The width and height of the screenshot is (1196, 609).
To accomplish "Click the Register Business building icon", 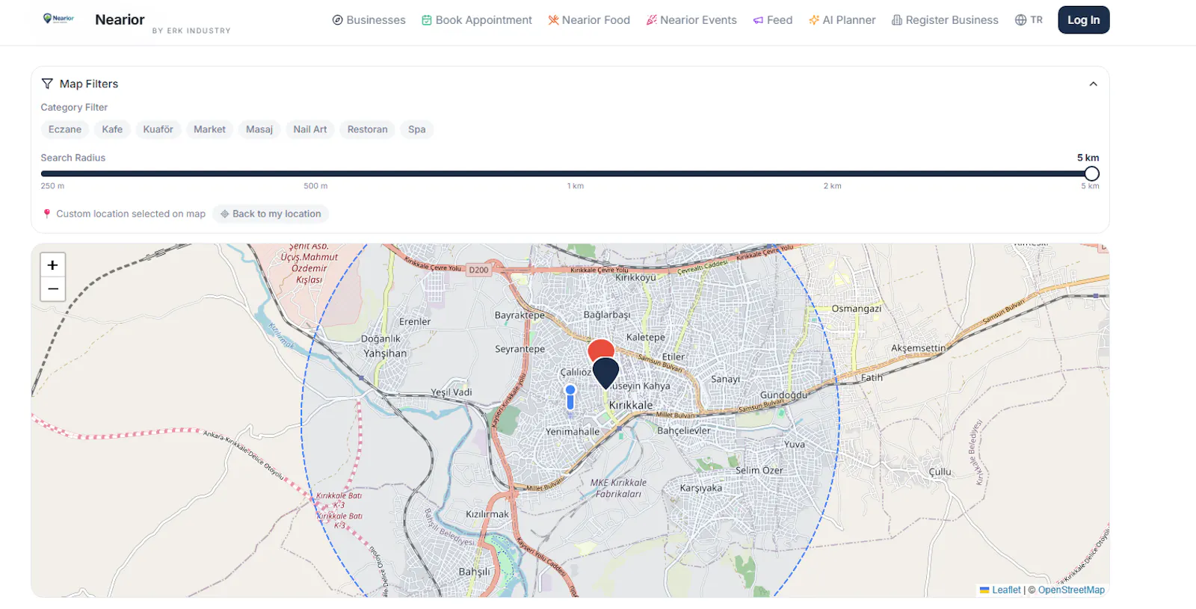I will click(897, 20).
